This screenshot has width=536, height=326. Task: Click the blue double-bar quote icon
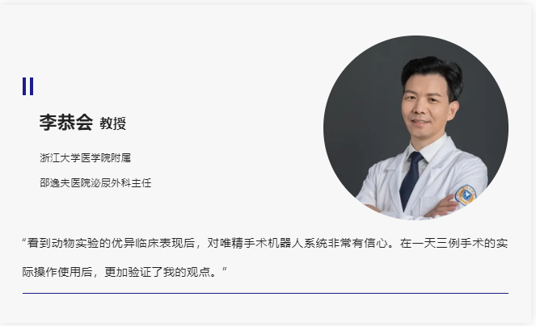28,86
